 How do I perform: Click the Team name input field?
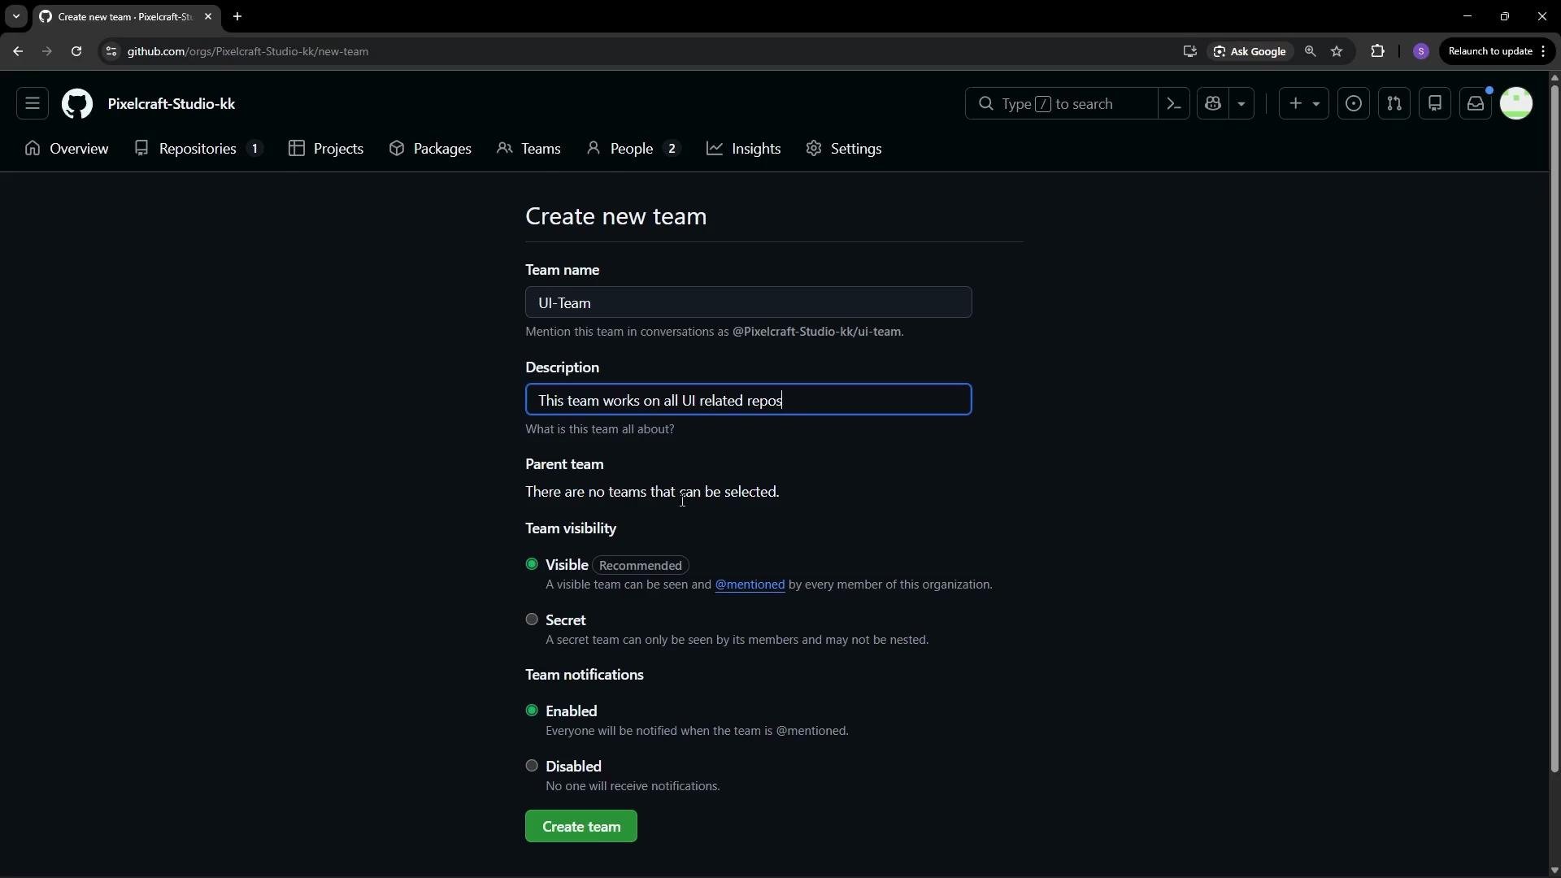[748, 302]
